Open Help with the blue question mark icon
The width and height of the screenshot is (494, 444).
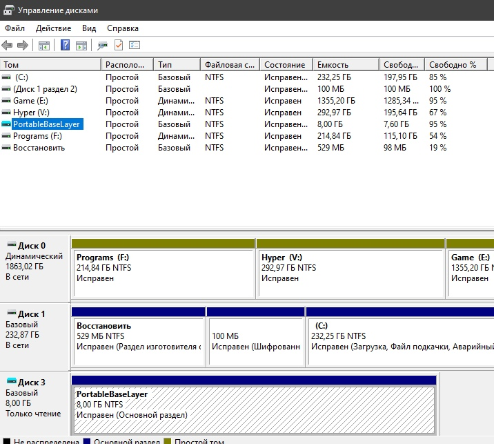(x=65, y=45)
